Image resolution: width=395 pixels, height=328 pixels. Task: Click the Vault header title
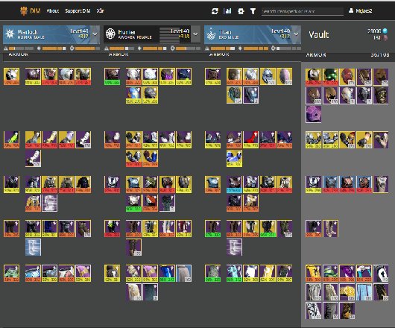319,34
